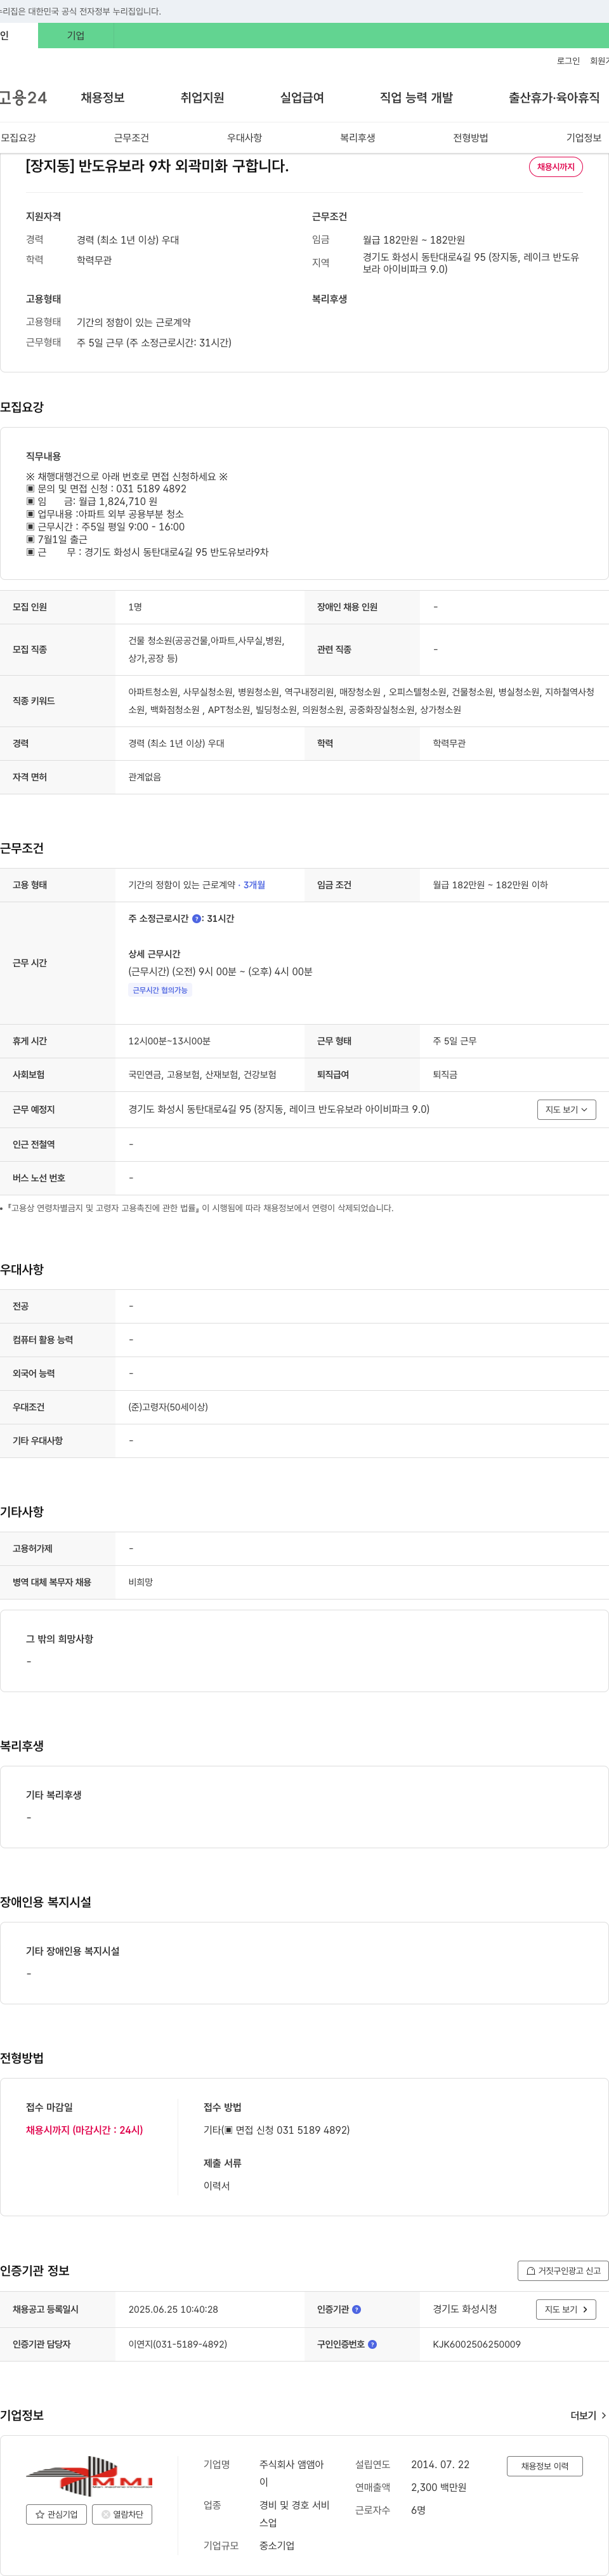Click the 구인인증번호 help icon

(372, 2344)
